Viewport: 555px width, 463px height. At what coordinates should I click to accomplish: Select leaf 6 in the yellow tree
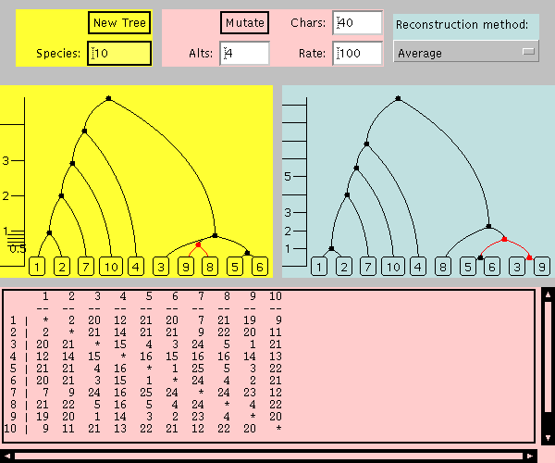point(259,267)
